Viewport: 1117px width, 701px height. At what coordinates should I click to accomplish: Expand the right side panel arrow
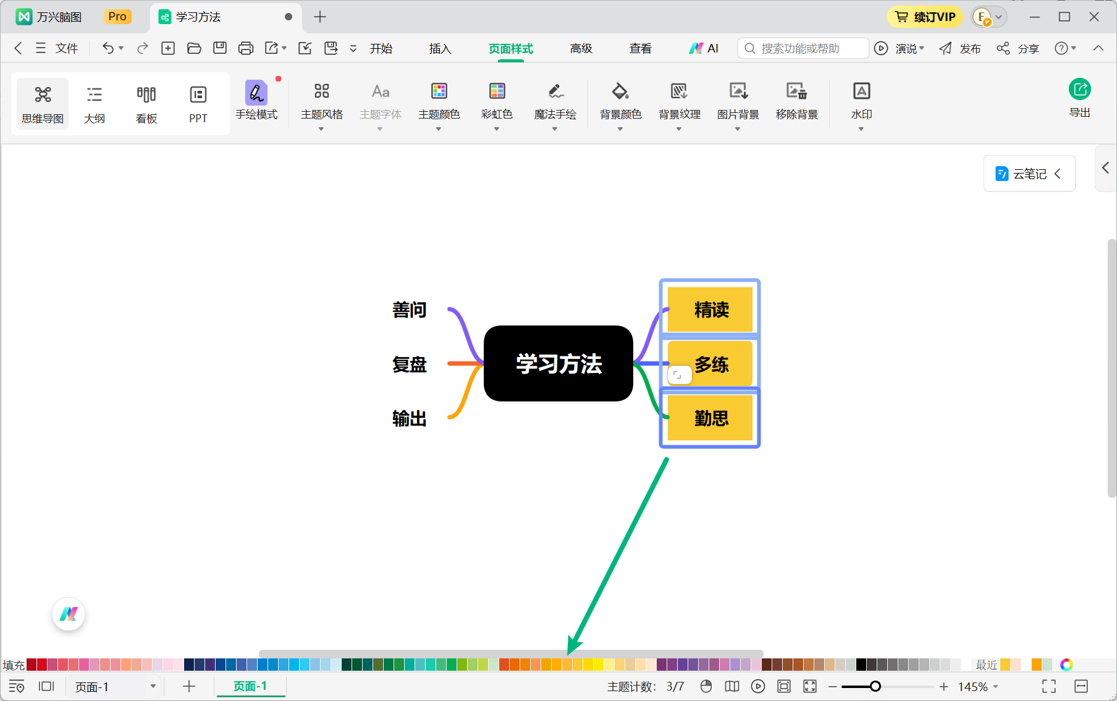1105,168
